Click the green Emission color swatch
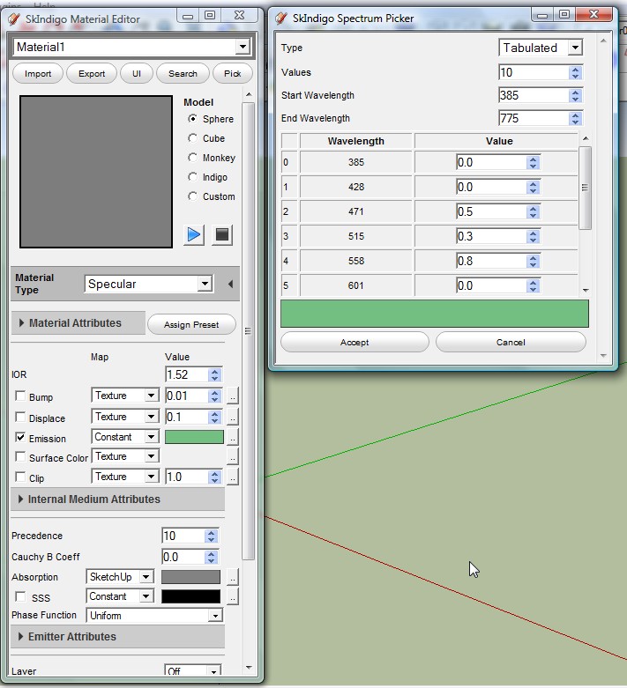627x688 pixels. 194,437
